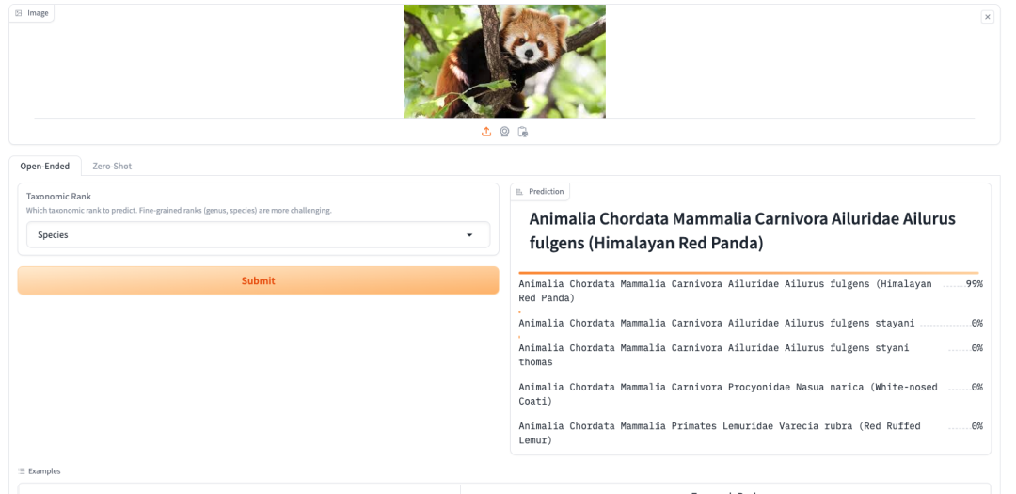Click the 99% confidence progress bar
The image size is (1016, 494).
[749, 273]
